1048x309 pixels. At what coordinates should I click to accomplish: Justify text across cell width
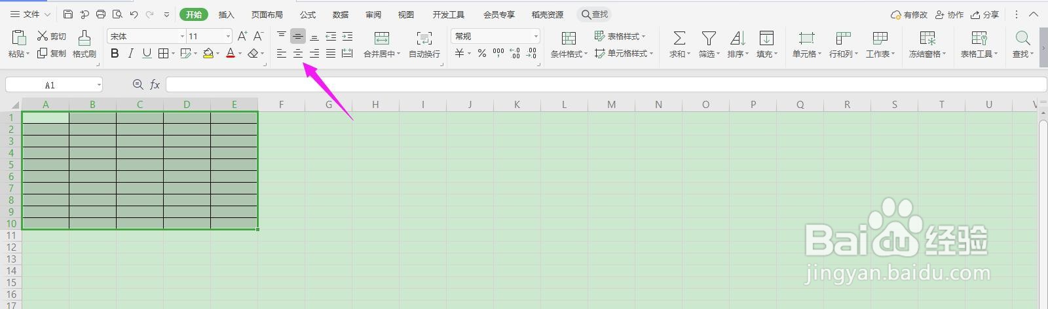(331, 54)
